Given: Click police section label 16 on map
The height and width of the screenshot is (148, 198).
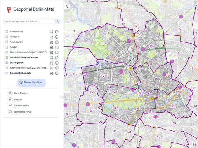Looking at the screenshot, I should (192, 69).
